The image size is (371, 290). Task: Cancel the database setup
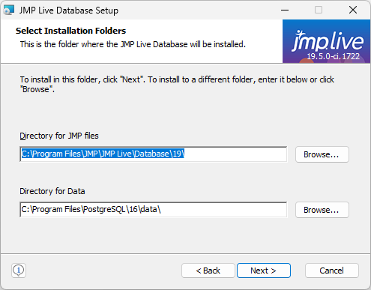pyautogui.click(x=332, y=271)
